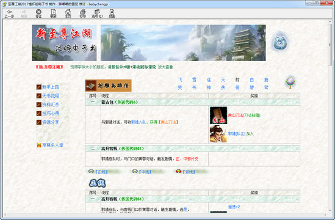Select the 倚 novel link
The height and width of the screenshot is (220, 335).
point(237,87)
